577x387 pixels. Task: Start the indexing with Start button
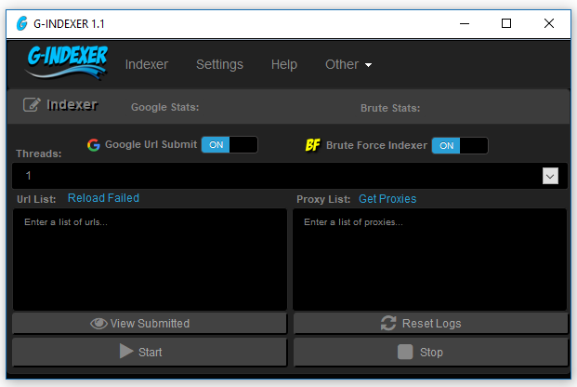(150, 352)
